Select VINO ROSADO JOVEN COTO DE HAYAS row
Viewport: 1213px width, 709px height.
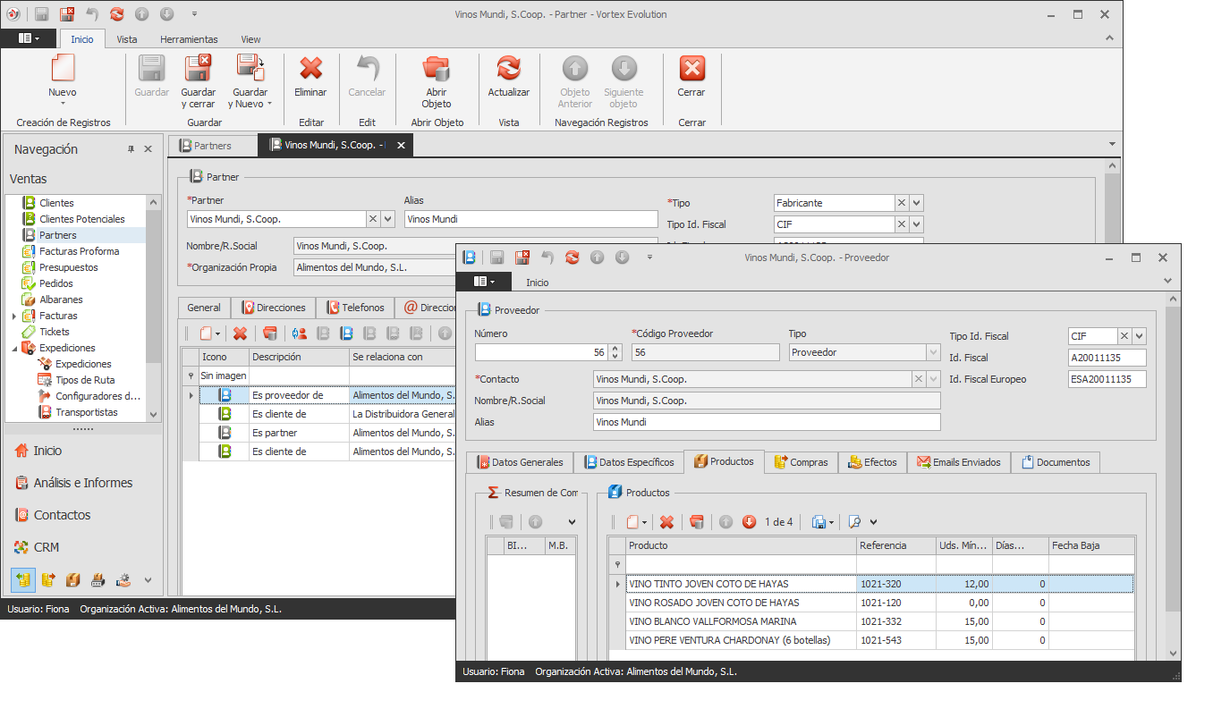point(870,603)
